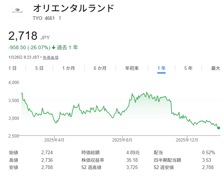Click the 始値 label

click(14, 152)
